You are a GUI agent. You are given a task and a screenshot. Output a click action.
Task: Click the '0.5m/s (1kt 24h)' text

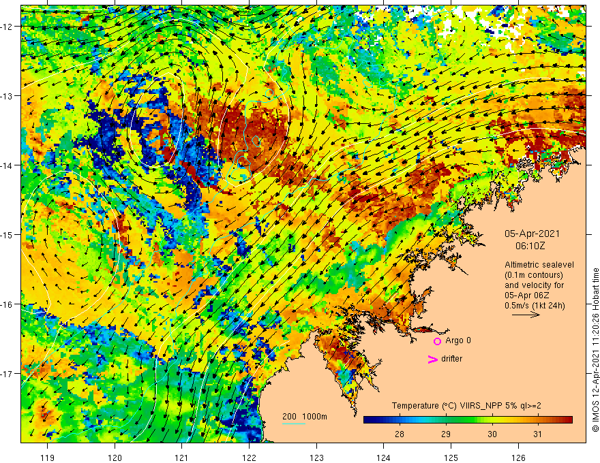coord(535,305)
